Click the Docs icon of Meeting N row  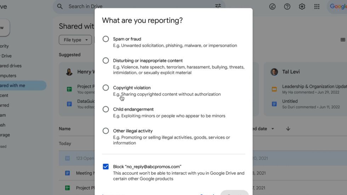(x=67, y=173)
